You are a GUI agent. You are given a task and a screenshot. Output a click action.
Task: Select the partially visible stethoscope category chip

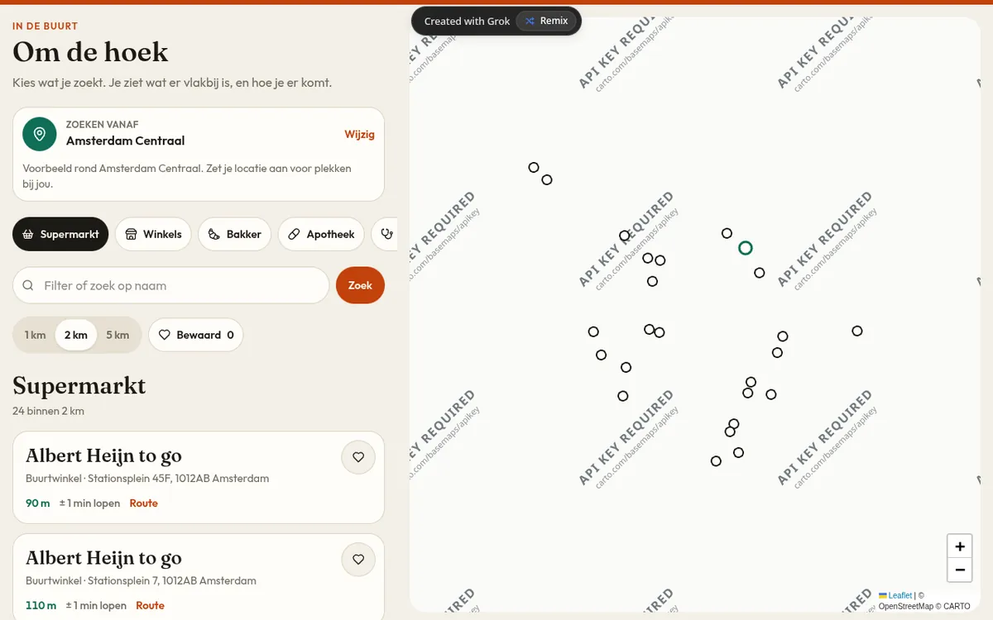click(x=384, y=234)
